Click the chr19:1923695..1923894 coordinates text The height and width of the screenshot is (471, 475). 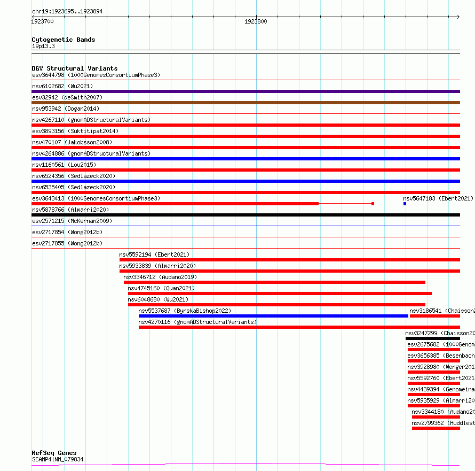point(67,12)
